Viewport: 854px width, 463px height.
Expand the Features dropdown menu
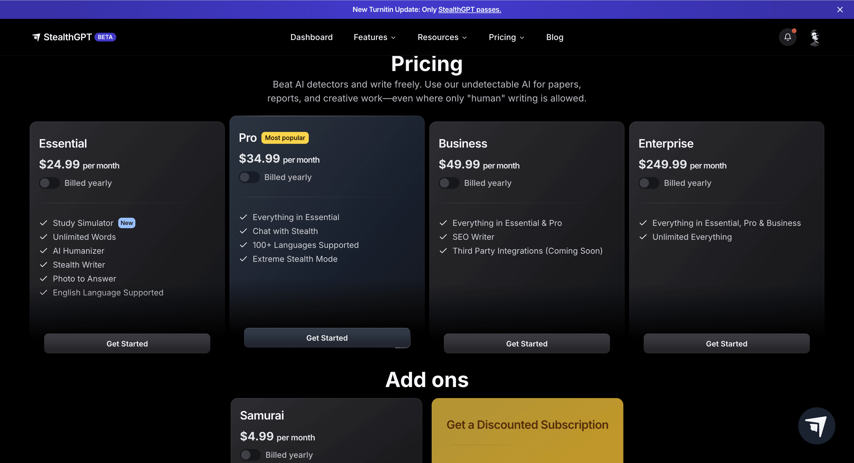point(375,37)
